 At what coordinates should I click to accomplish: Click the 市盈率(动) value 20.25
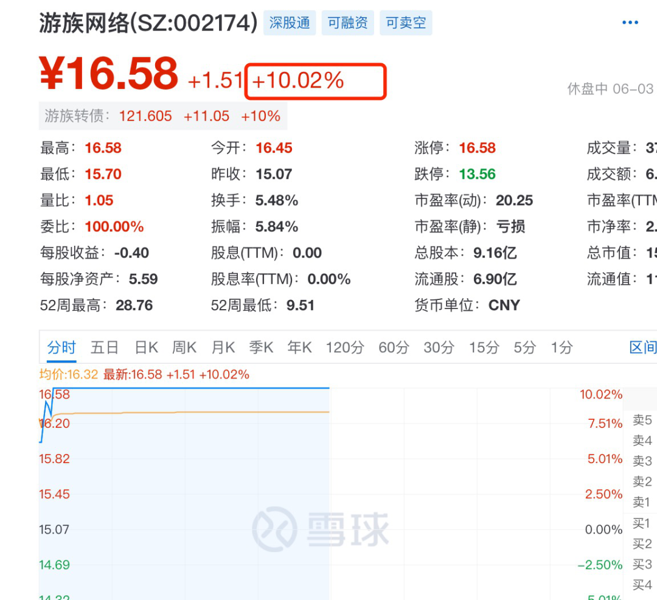click(x=515, y=200)
